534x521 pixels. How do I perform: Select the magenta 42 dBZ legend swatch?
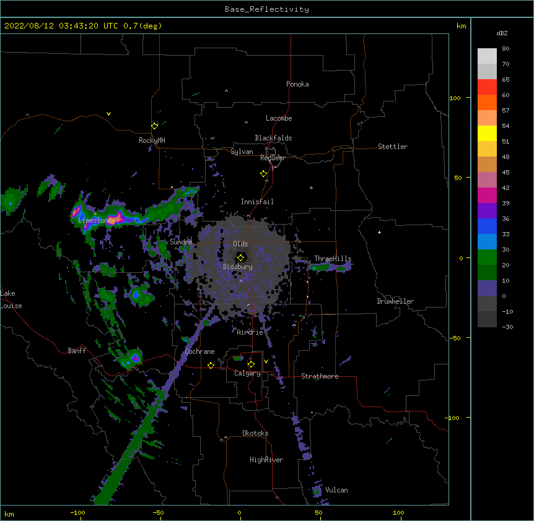[x=487, y=195]
